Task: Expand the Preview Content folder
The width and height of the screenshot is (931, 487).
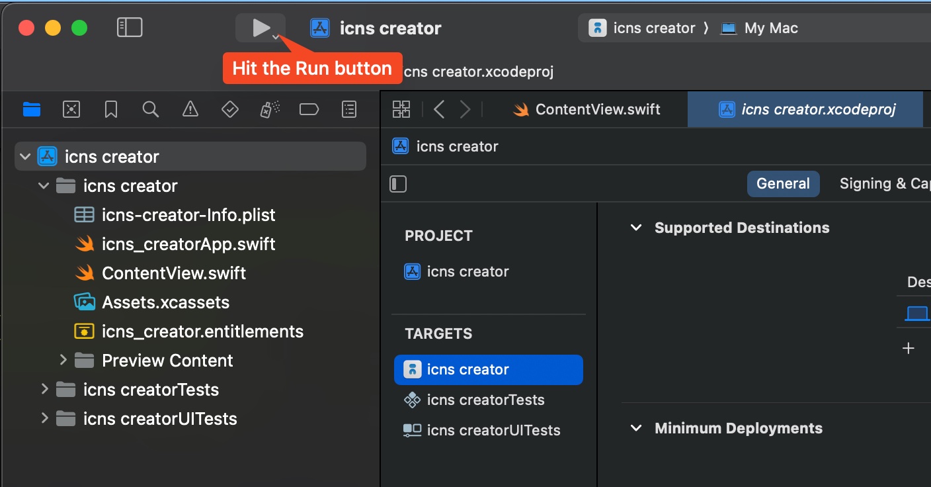Action: [63, 360]
